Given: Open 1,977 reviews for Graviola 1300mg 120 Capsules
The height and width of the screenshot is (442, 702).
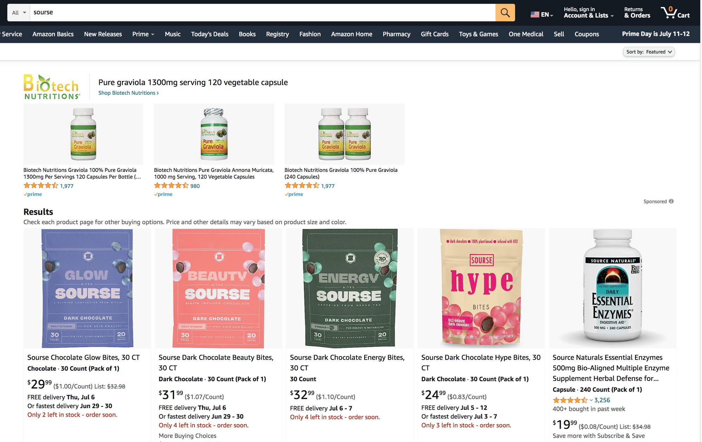Looking at the screenshot, I should [x=67, y=186].
